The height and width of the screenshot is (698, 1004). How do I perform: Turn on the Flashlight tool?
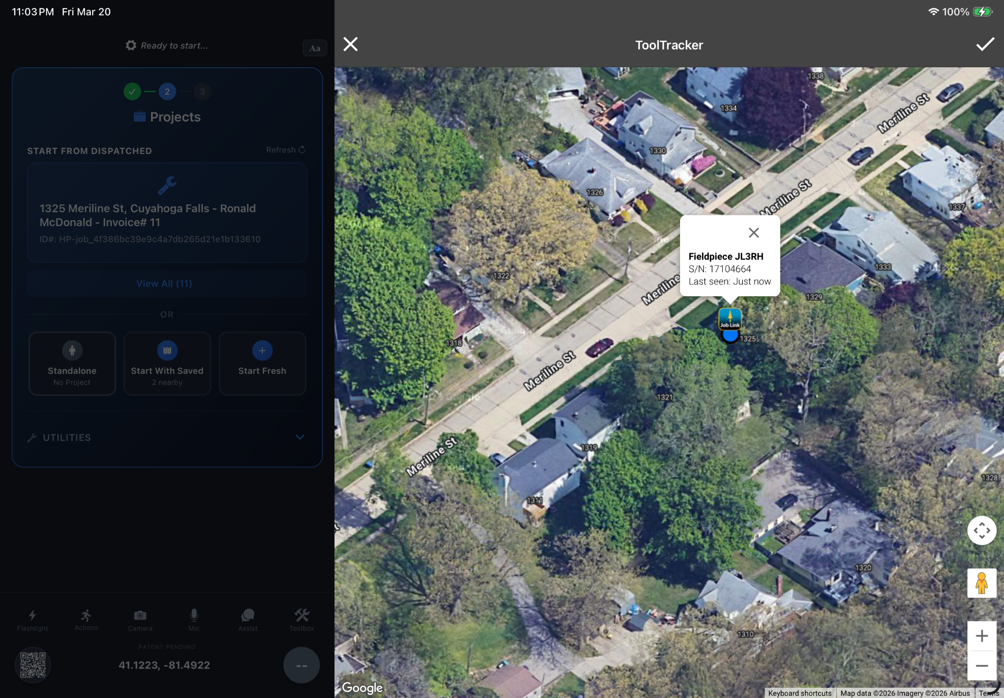pyautogui.click(x=32, y=619)
